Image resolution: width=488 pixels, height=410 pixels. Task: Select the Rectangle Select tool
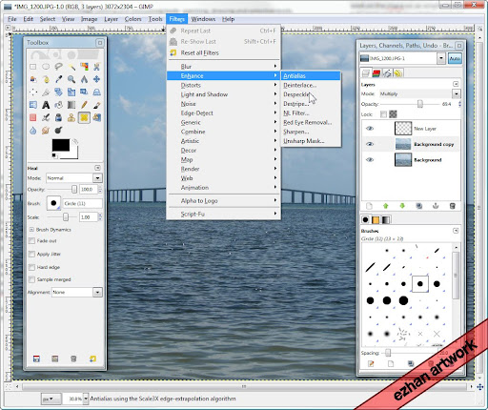pyautogui.click(x=33, y=67)
